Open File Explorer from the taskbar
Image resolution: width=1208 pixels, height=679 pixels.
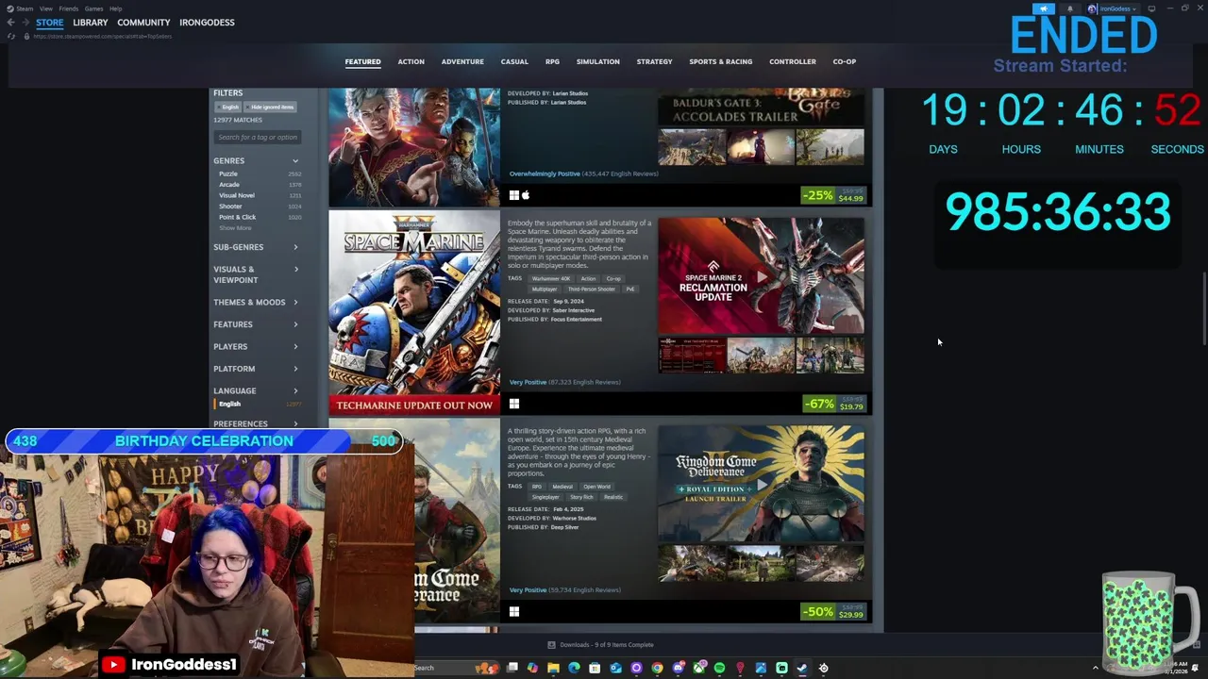click(553, 668)
